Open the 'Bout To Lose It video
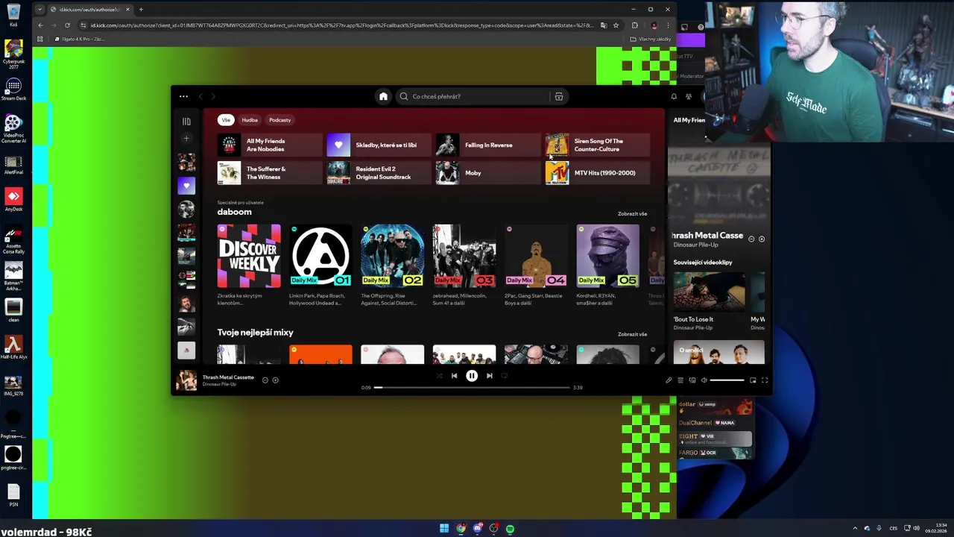 point(709,291)
